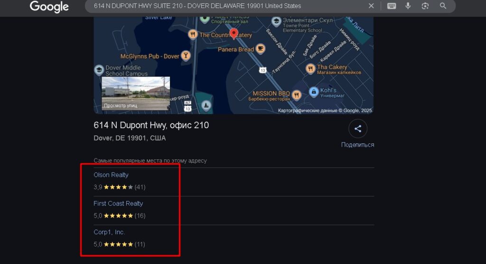Viewport: 486px width, 264px height.
Task: Open the on-screen keyboard input tool
Action: 392,6
